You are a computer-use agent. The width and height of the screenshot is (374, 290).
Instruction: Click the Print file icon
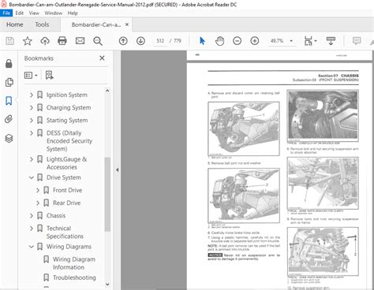pyautogui.click(x=62, y=41)
